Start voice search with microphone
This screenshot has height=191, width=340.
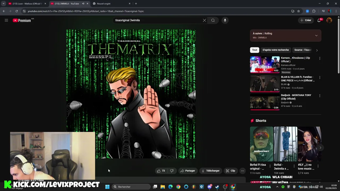pos(225,20)
